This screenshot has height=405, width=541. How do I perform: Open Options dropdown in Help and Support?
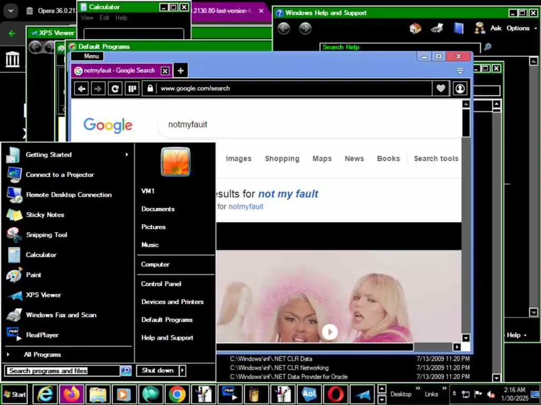(x=521, y=28)
